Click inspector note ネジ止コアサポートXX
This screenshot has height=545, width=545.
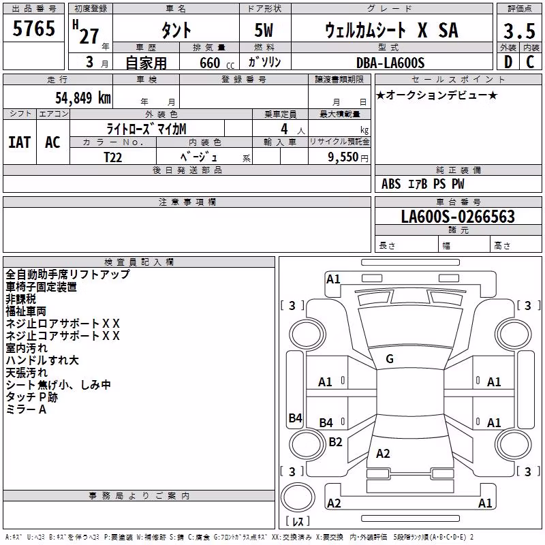click(x=63, y=336)
